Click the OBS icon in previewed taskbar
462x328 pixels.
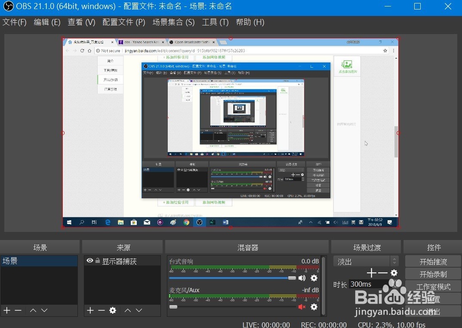click(199, 223)
